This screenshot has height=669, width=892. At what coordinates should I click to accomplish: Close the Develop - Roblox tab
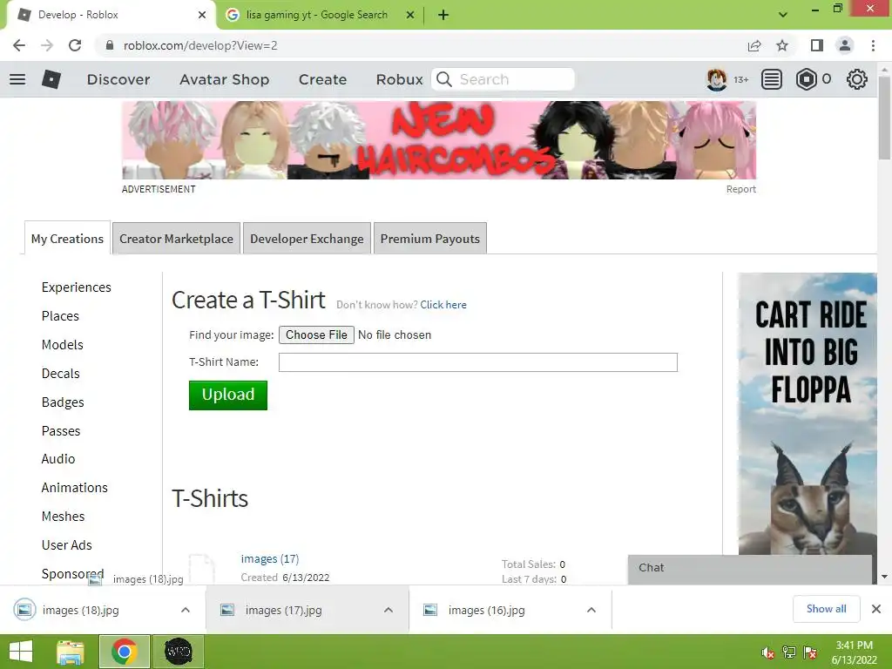click(202, 16)
